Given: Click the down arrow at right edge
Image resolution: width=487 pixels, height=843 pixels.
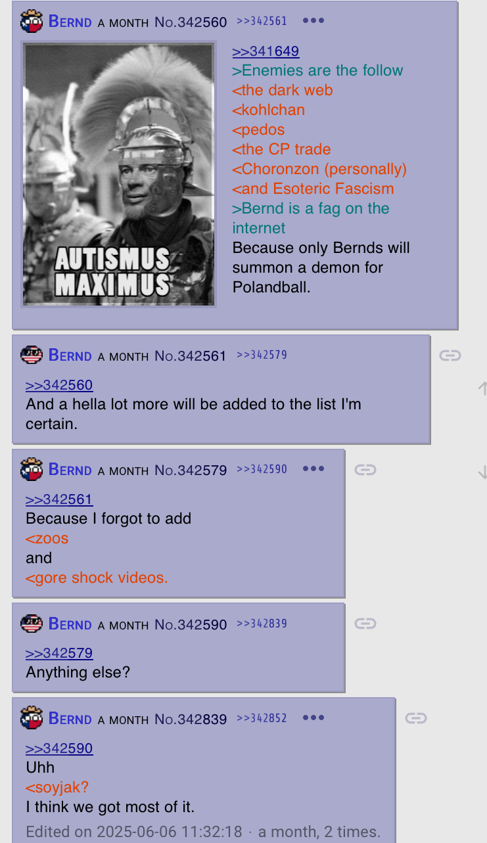Looking at the screenshot, I should (x=482, y=472).
